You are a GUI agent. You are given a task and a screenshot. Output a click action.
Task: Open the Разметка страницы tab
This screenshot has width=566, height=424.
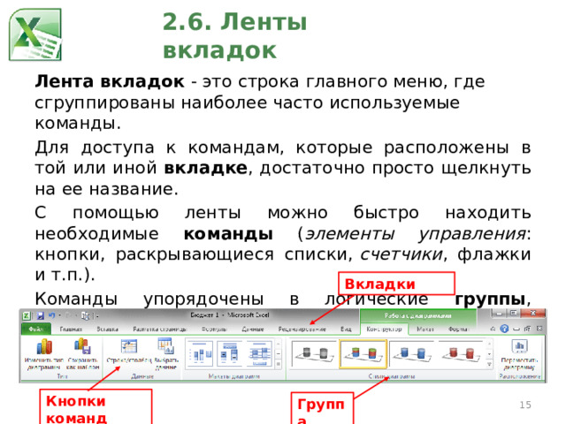tap(159, 329)
